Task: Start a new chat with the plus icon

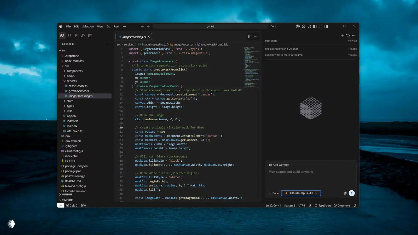Action: click(x=342, y=36)
